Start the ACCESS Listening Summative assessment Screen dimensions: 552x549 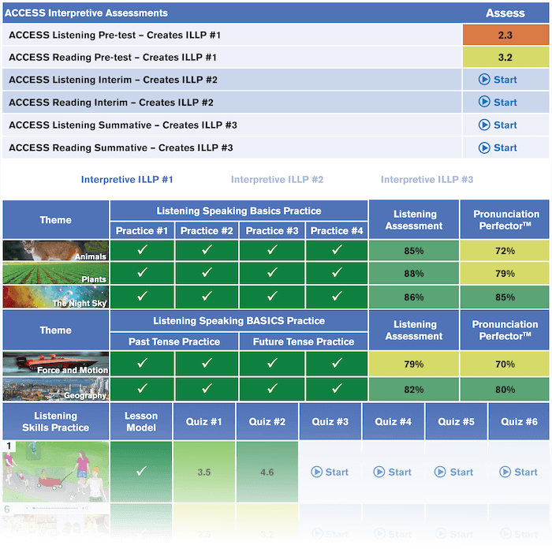pyautogui.click(x=498, y=125)
